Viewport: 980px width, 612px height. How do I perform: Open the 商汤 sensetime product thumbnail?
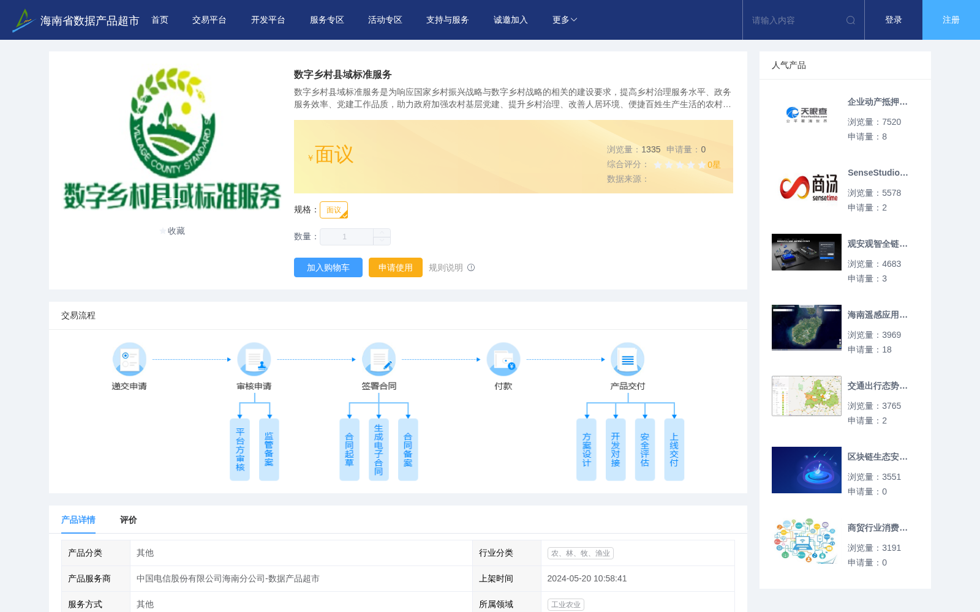pyautogui.click(x=807, y=187)
